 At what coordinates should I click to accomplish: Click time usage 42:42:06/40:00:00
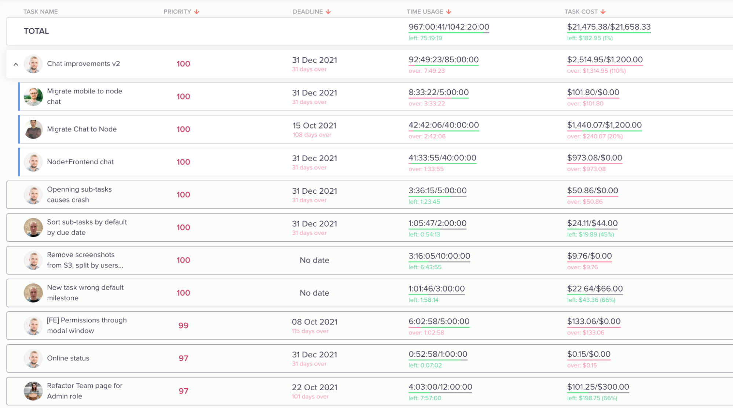[444, 125]
